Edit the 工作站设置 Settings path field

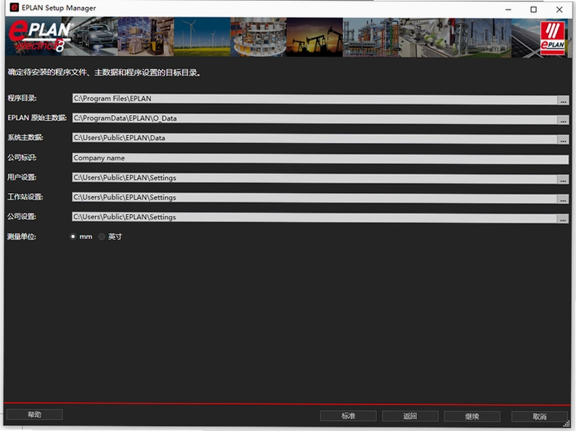315,198
